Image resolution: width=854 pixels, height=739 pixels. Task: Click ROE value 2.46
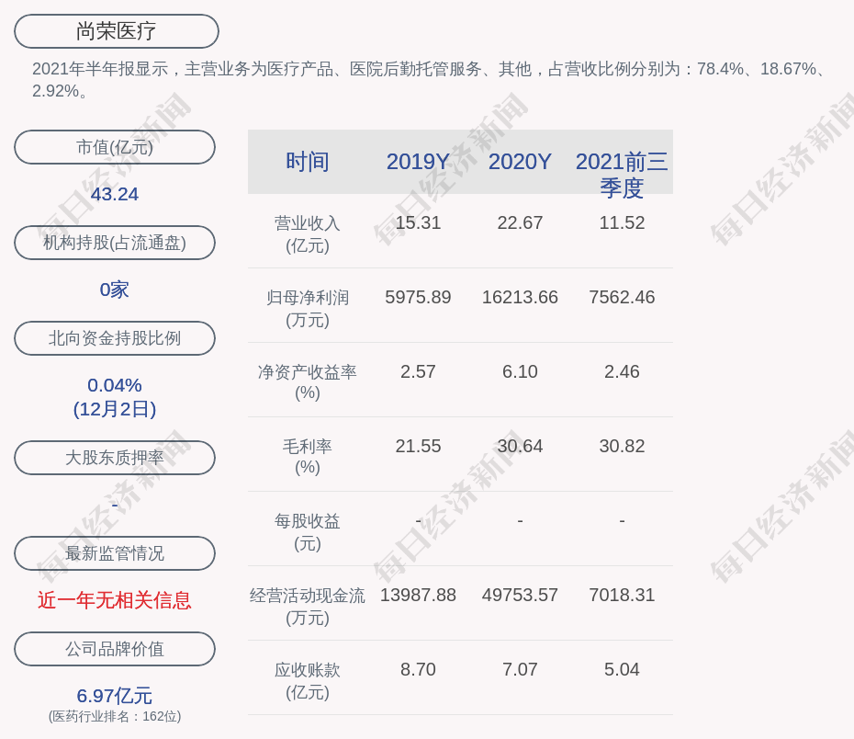(622, 371)
